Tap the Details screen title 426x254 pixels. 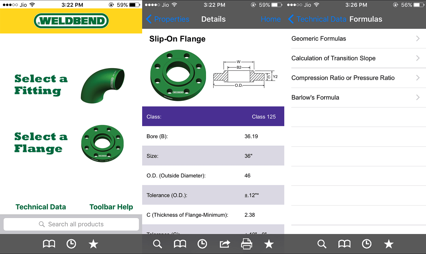click(213, 19)
